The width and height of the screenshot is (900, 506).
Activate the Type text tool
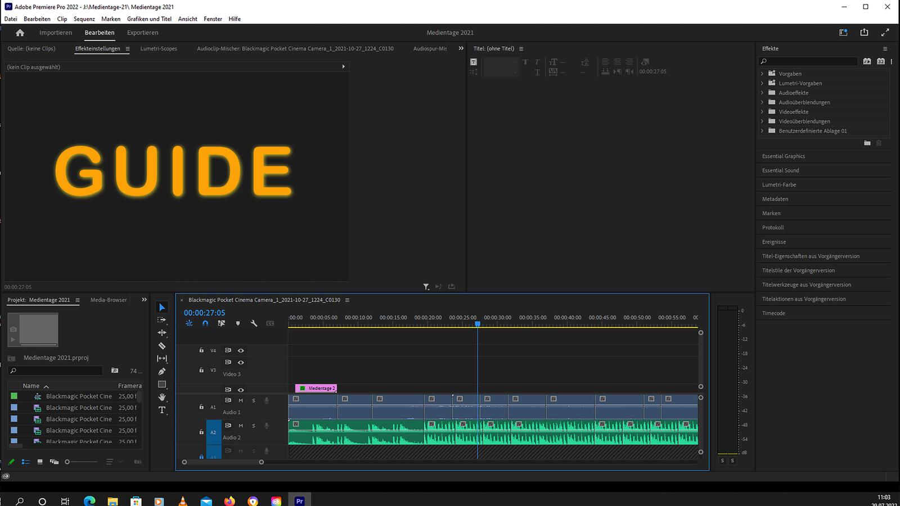[x=162, y=410]
